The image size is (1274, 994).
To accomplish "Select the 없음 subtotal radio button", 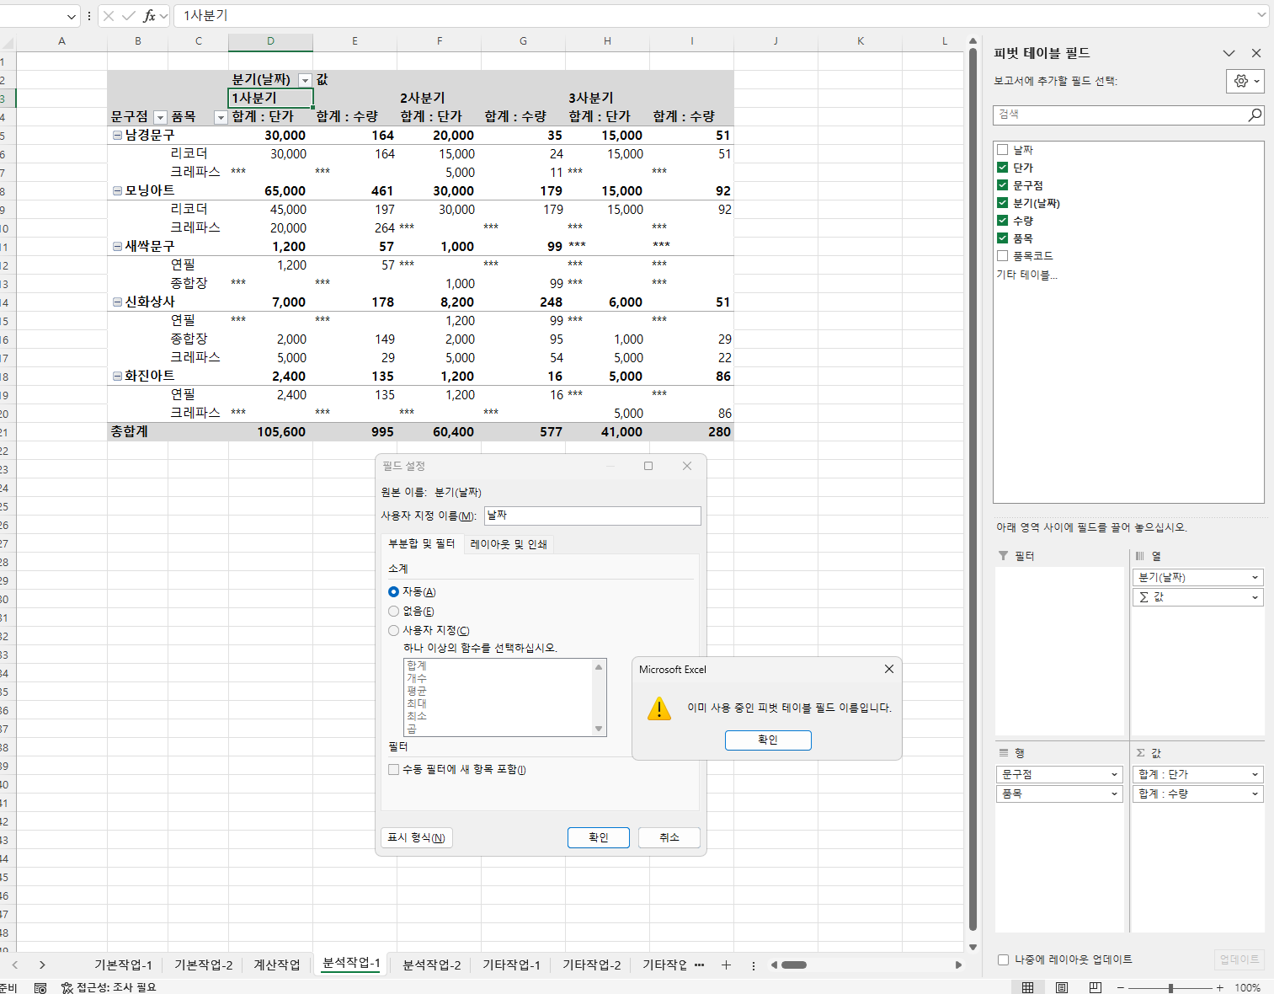I will [393, 612].
